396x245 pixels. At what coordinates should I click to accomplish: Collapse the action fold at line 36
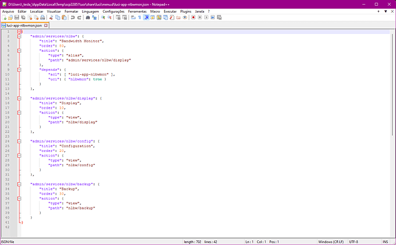click(x=19, y=198)
